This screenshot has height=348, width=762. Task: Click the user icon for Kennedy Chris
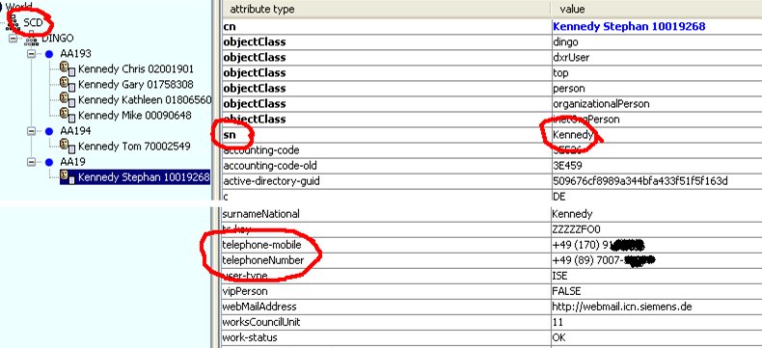tap(68, 68)
